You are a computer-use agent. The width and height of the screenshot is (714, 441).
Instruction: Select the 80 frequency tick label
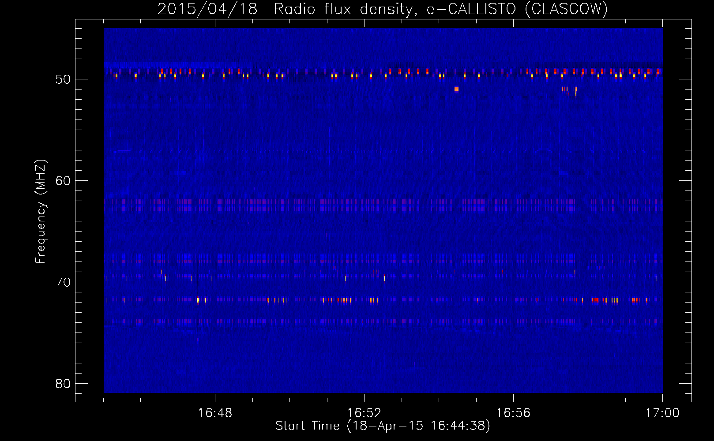tap(63, 384)
